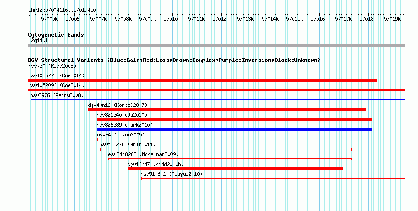Click the nsv512278 thin red line
Screen dimensions: 418x211
(x=225, y=149)
